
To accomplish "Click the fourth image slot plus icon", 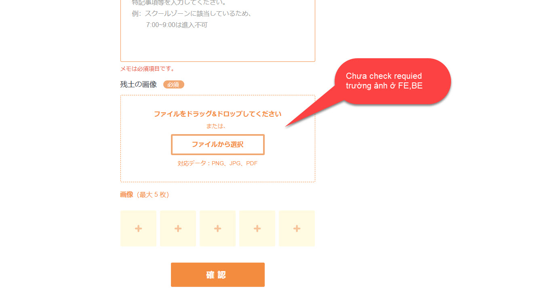I will pyautogui.click(x=257, y=229).
